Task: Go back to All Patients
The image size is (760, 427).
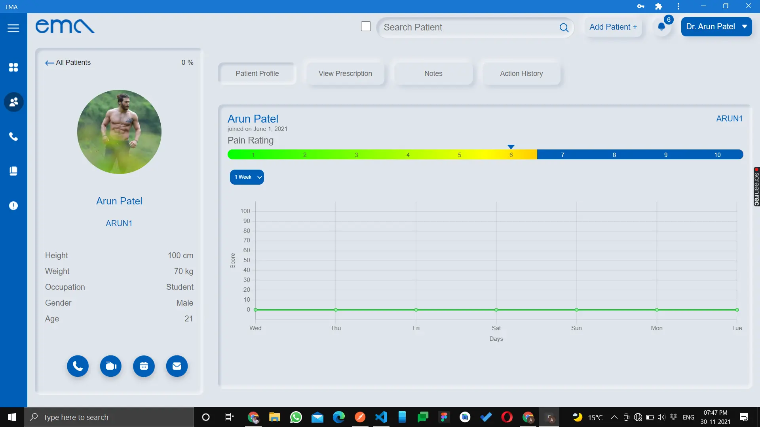Action: click(68, 62)
